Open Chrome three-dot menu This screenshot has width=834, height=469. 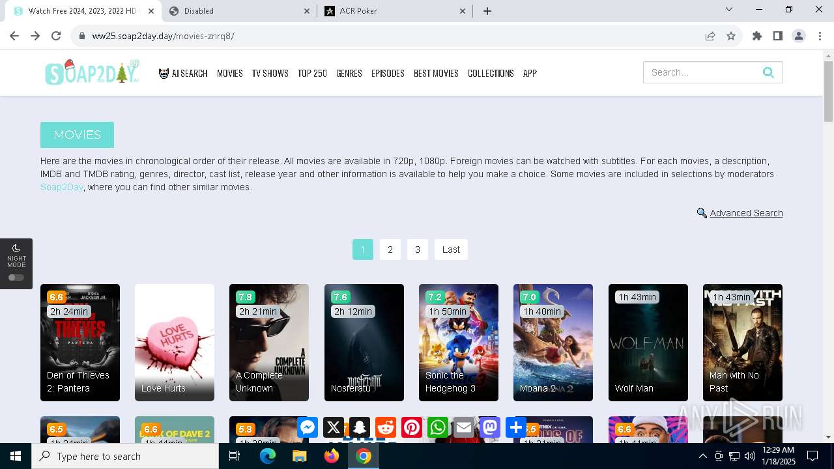(x=819, y=36)
